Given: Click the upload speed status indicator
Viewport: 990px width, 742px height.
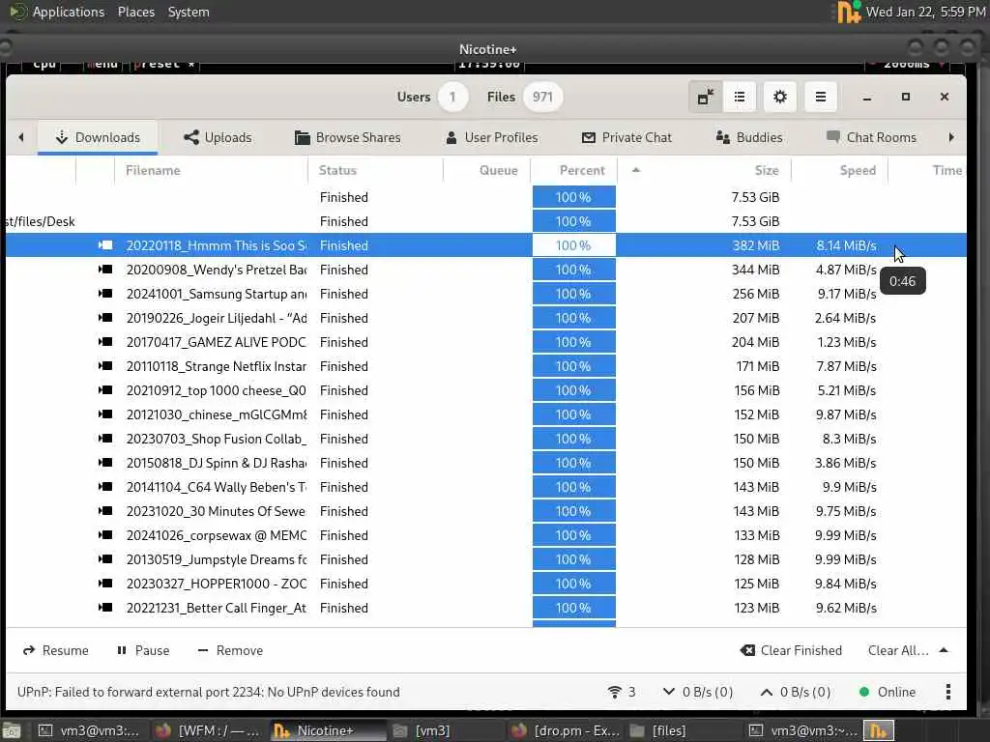Looking at the screenshot, I should 796,692.
